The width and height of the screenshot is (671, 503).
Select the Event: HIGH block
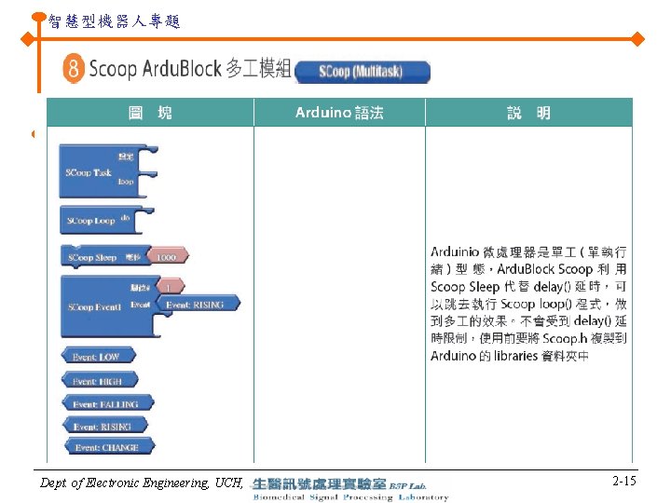click(x=100, y=380)
